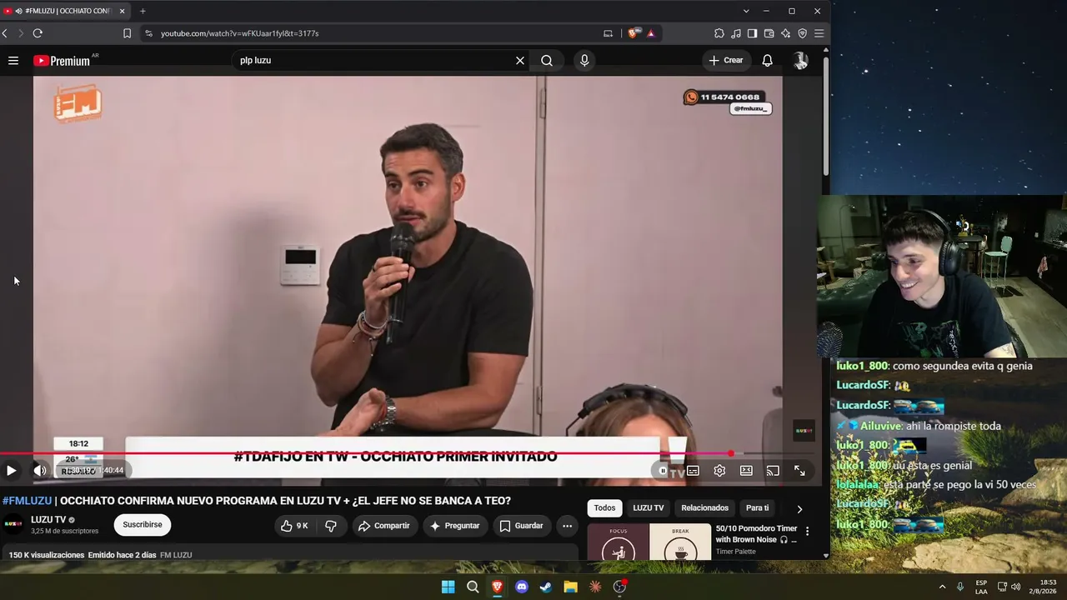Open Brave Rewards triangle icon

(x=651, y=33)
